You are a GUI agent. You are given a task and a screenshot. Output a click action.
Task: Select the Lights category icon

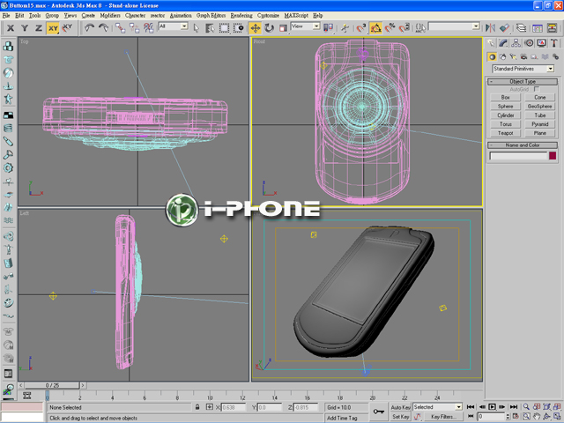coord(513,56)
